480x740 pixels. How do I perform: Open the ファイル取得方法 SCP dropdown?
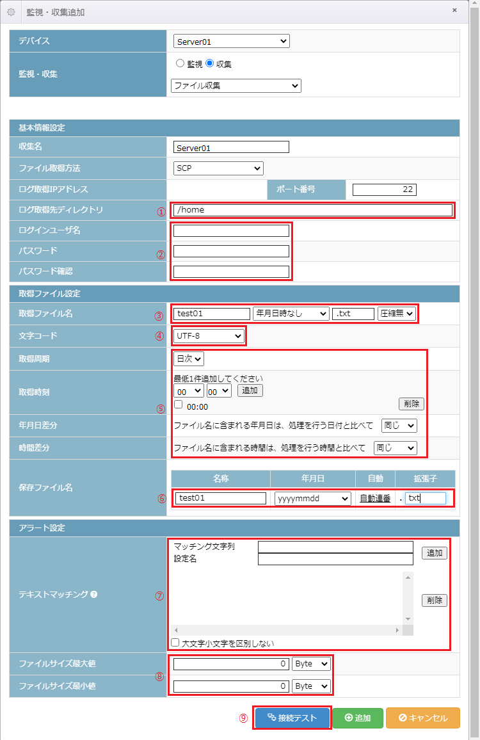tap(218, 168)
